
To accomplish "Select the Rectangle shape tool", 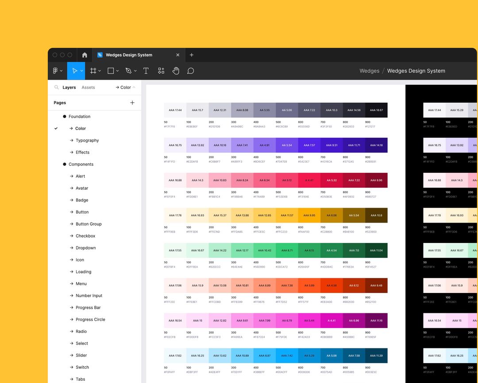I will [109, 70].
